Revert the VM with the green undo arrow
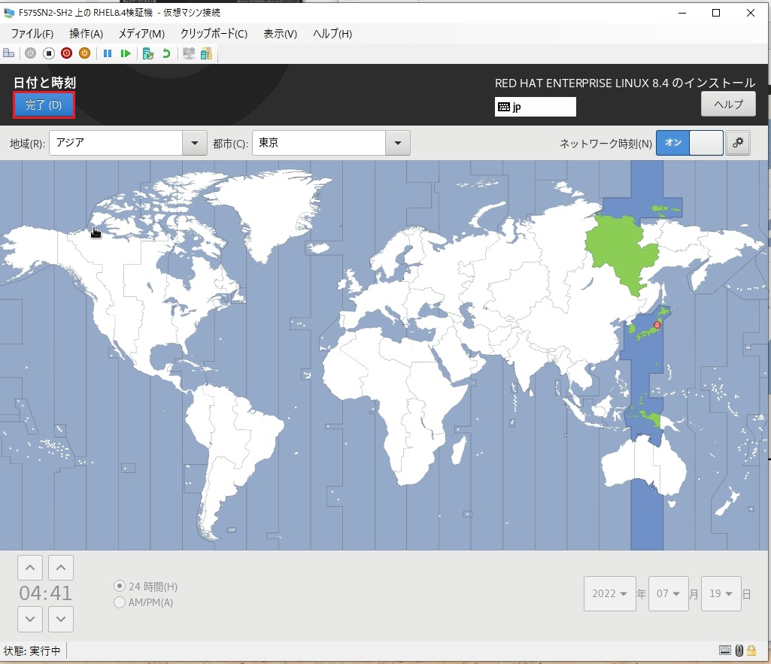The image size is (771, 664). 166,53
